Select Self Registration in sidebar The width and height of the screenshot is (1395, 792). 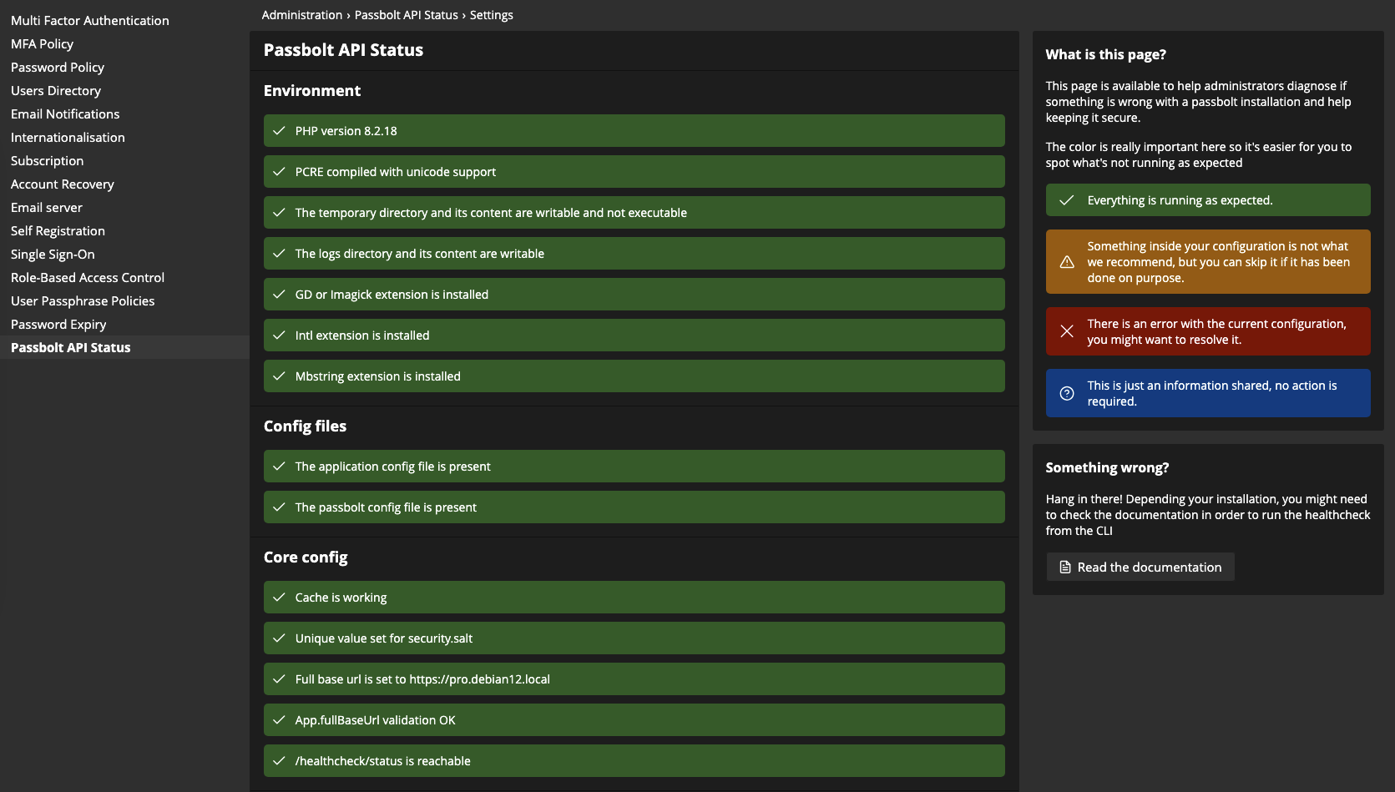(x=58, y=230)
